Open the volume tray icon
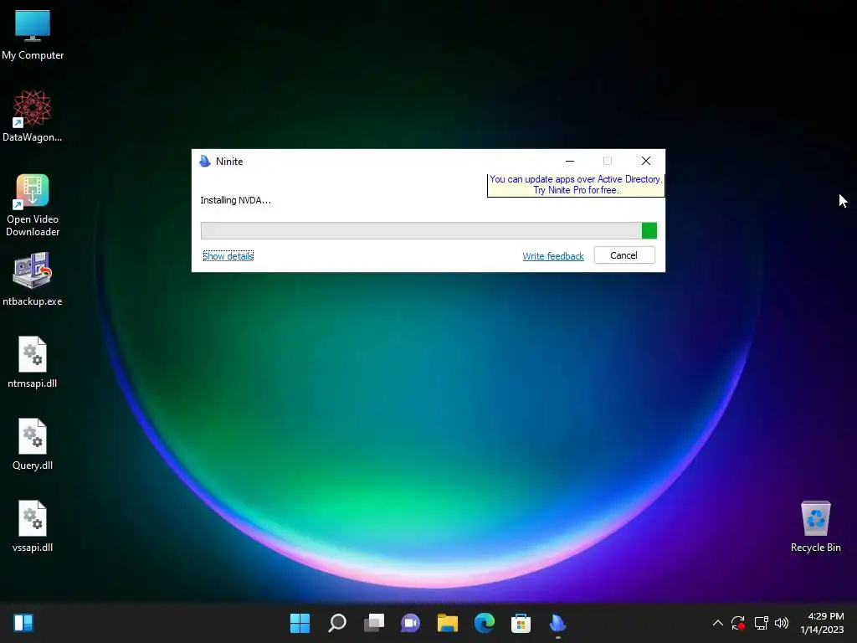Screen dimensions: 857x643 [782, 623]
